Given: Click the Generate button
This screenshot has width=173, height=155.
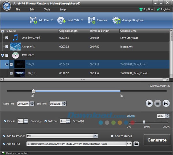Looking at the screenshot, I should (157, 140).
